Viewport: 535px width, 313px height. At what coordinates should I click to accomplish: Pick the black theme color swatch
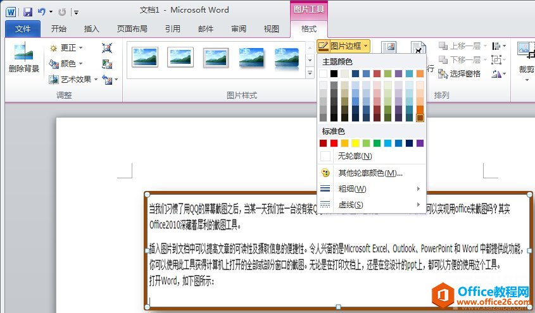(334, 73)
